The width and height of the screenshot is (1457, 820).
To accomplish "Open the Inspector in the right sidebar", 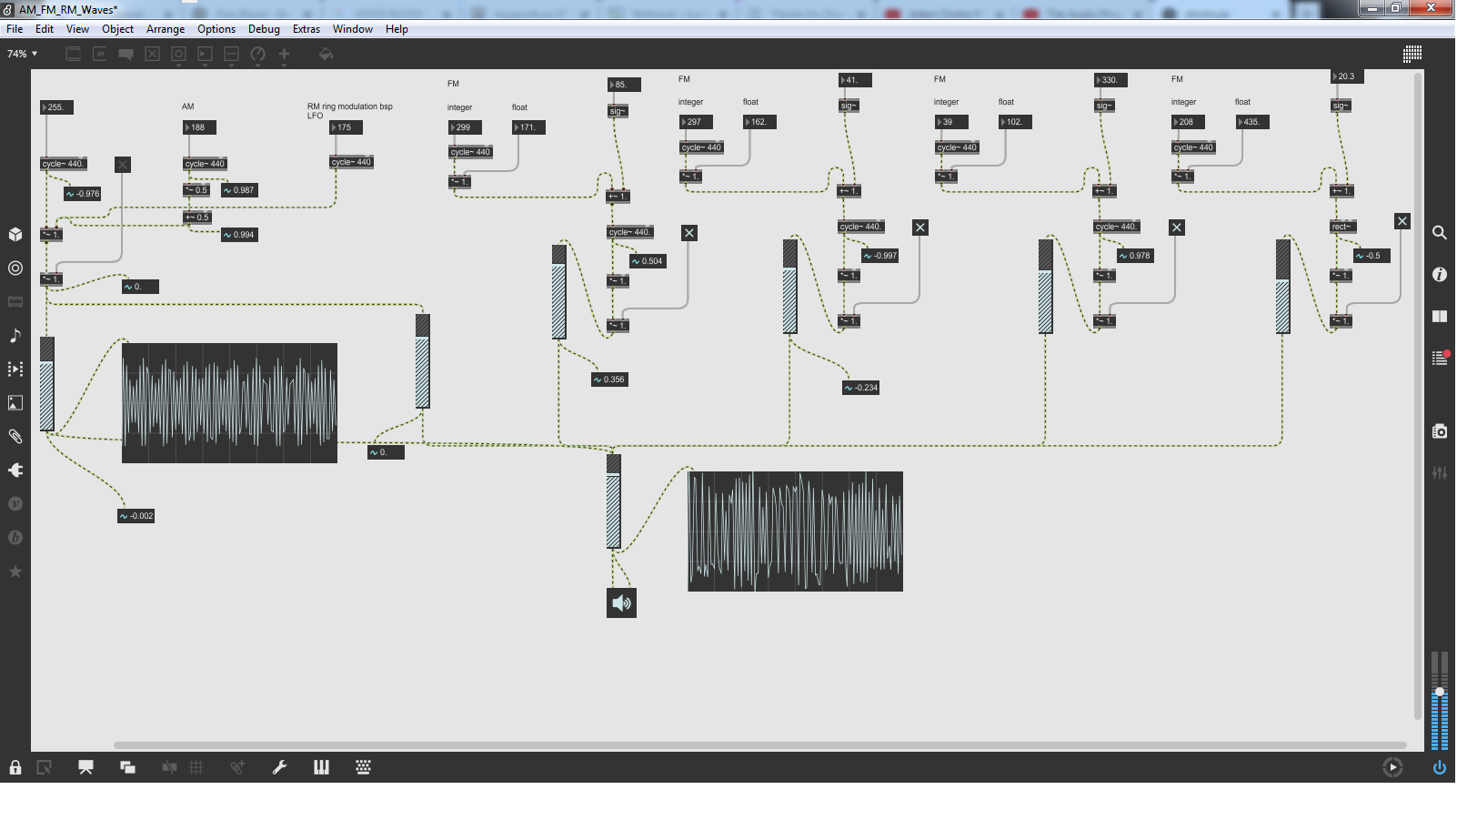I will click(x=1439, y=274).
